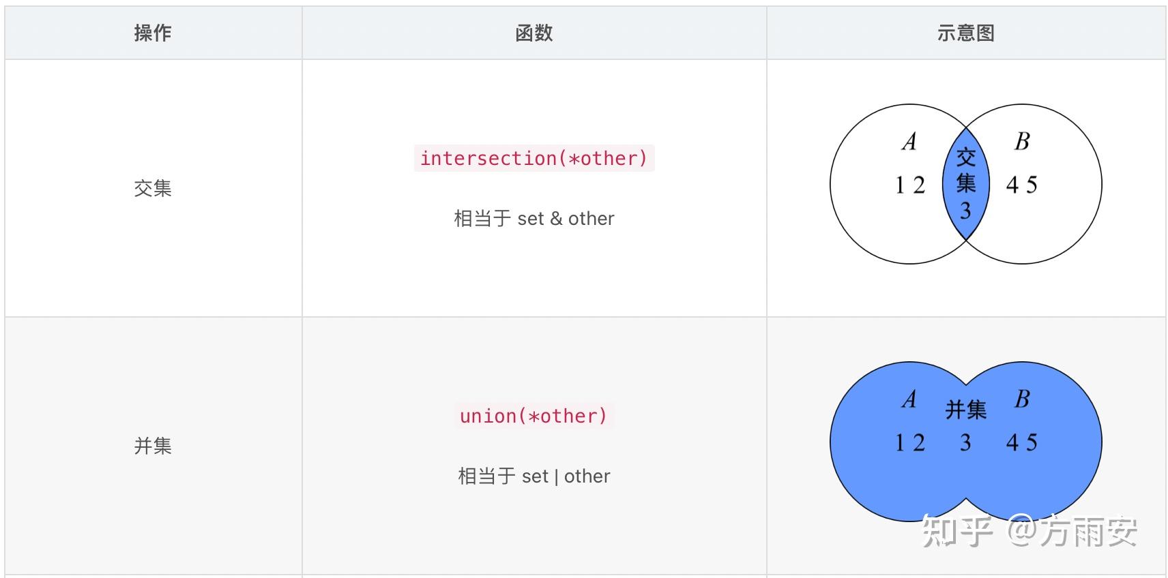The image size is (1168, 578).
Task: Click the blue 交集 overlap region
Action: (x=965, y=184)
